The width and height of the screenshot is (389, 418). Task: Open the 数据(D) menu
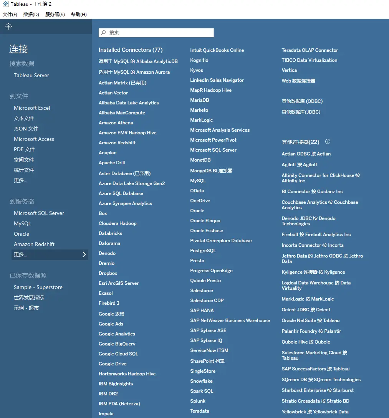(x=31, y=15)
